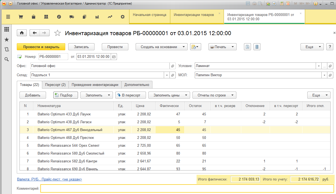This screenshot has width=336, height=194.
Task: Sort by the 'Номенклатура' column header
Action: (73, 106)
